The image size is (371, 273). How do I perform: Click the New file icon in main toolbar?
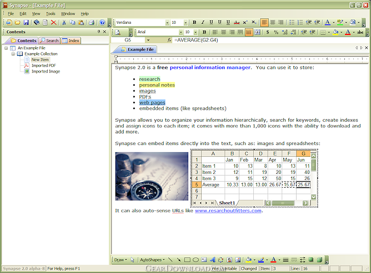pos(9,22)
